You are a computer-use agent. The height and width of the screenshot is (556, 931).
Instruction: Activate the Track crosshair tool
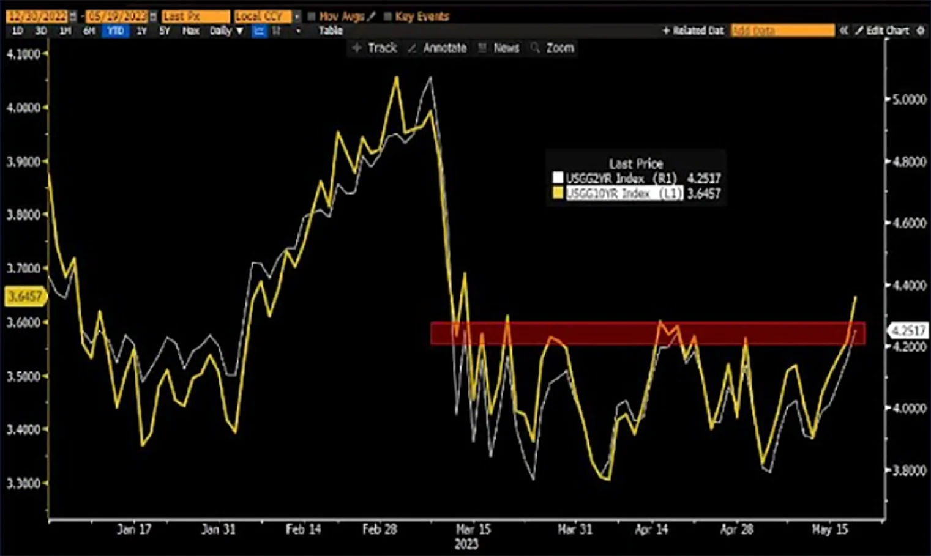(x=375, y=48)
